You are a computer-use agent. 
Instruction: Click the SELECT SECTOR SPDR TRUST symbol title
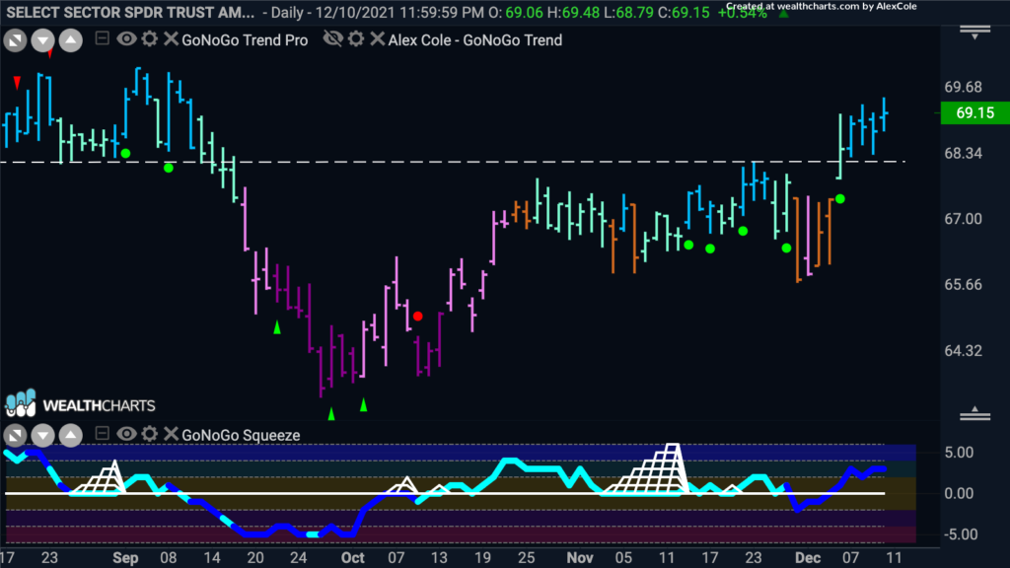pyautogui.click(x=131, y=12)
